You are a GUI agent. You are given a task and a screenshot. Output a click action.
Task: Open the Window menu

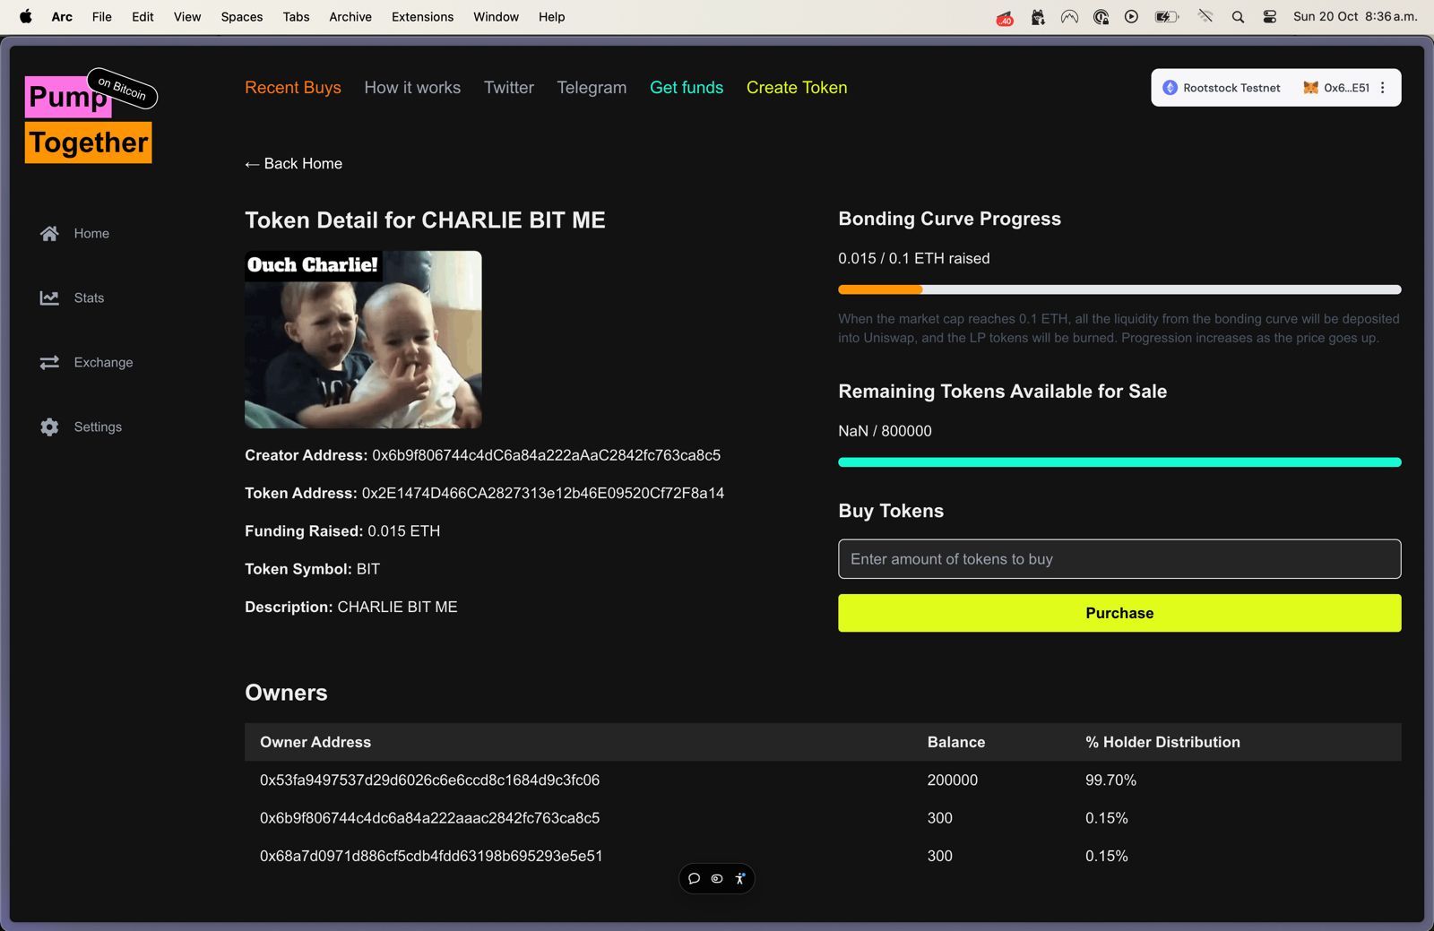pyautogui.click(x=496, y=16)
